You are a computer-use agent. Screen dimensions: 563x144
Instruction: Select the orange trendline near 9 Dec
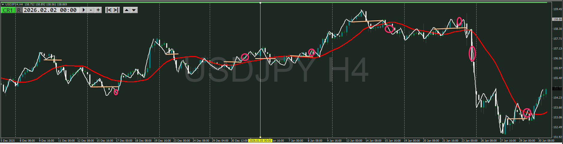[53, 60]
